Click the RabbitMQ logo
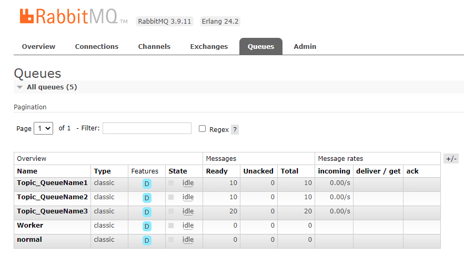464x256 pixels. click(x=74, y=16)
